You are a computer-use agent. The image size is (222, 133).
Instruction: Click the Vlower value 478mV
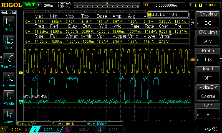(149, 41)
